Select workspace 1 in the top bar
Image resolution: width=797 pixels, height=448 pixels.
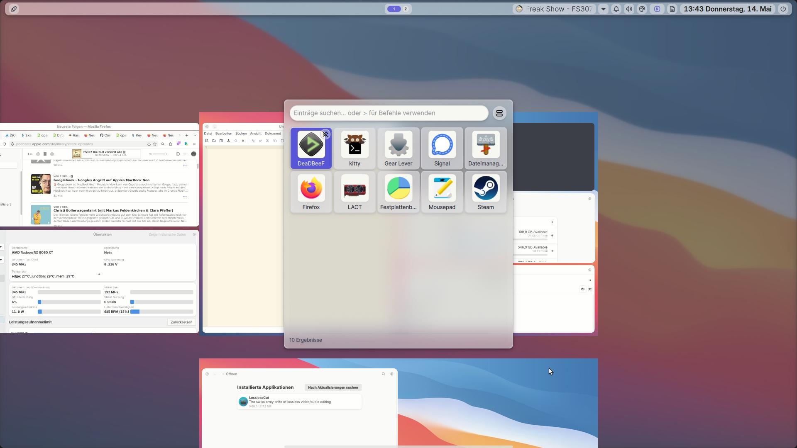(x=394, y=9)
